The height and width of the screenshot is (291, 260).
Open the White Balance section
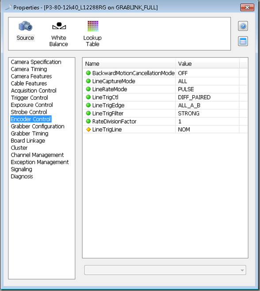point(59,34)
